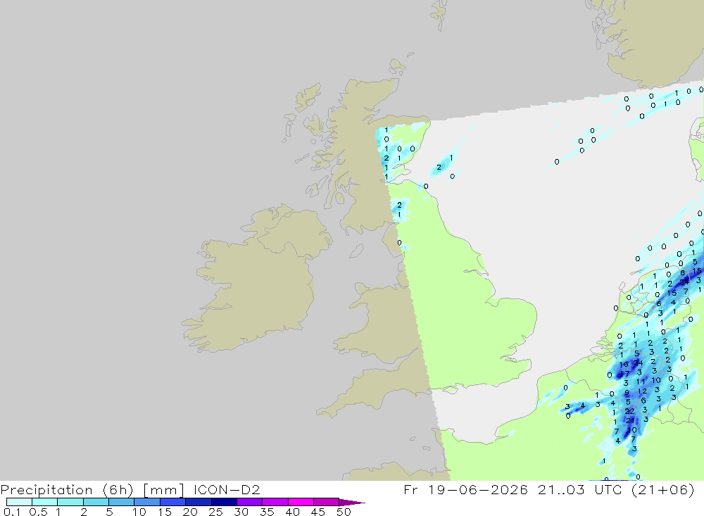Click the blue 15–20 mm legend swatch
This screenshot has width=704, height=516.
click(x=173, y=502)
